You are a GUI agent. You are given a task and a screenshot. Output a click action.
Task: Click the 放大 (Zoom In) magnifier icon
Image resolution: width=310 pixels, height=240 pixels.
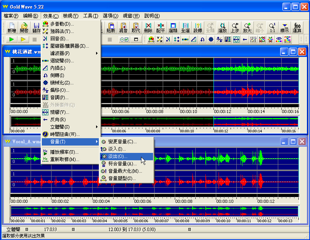coord(247,27)
